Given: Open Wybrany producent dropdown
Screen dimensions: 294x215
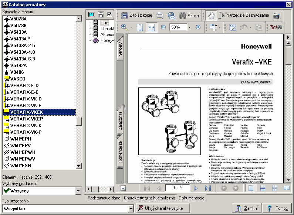Looking at the screenshot, I should tap(78, 191).
